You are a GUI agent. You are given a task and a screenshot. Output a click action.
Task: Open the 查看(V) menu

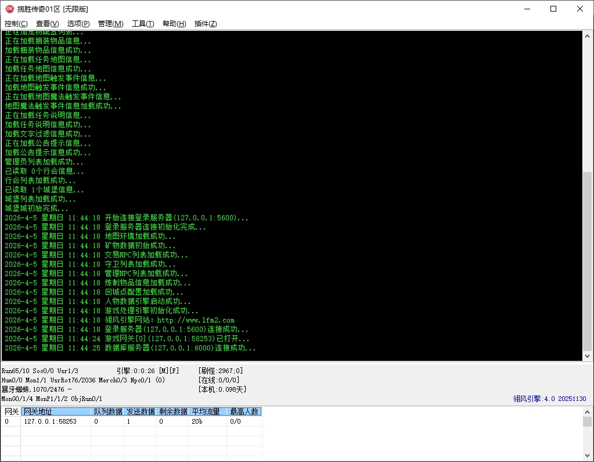(47, 24)
